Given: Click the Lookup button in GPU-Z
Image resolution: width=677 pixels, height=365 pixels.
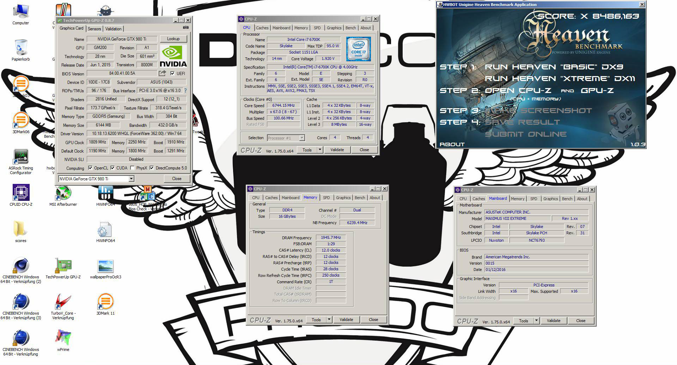Looking at the screenshot, I should 173,39.
